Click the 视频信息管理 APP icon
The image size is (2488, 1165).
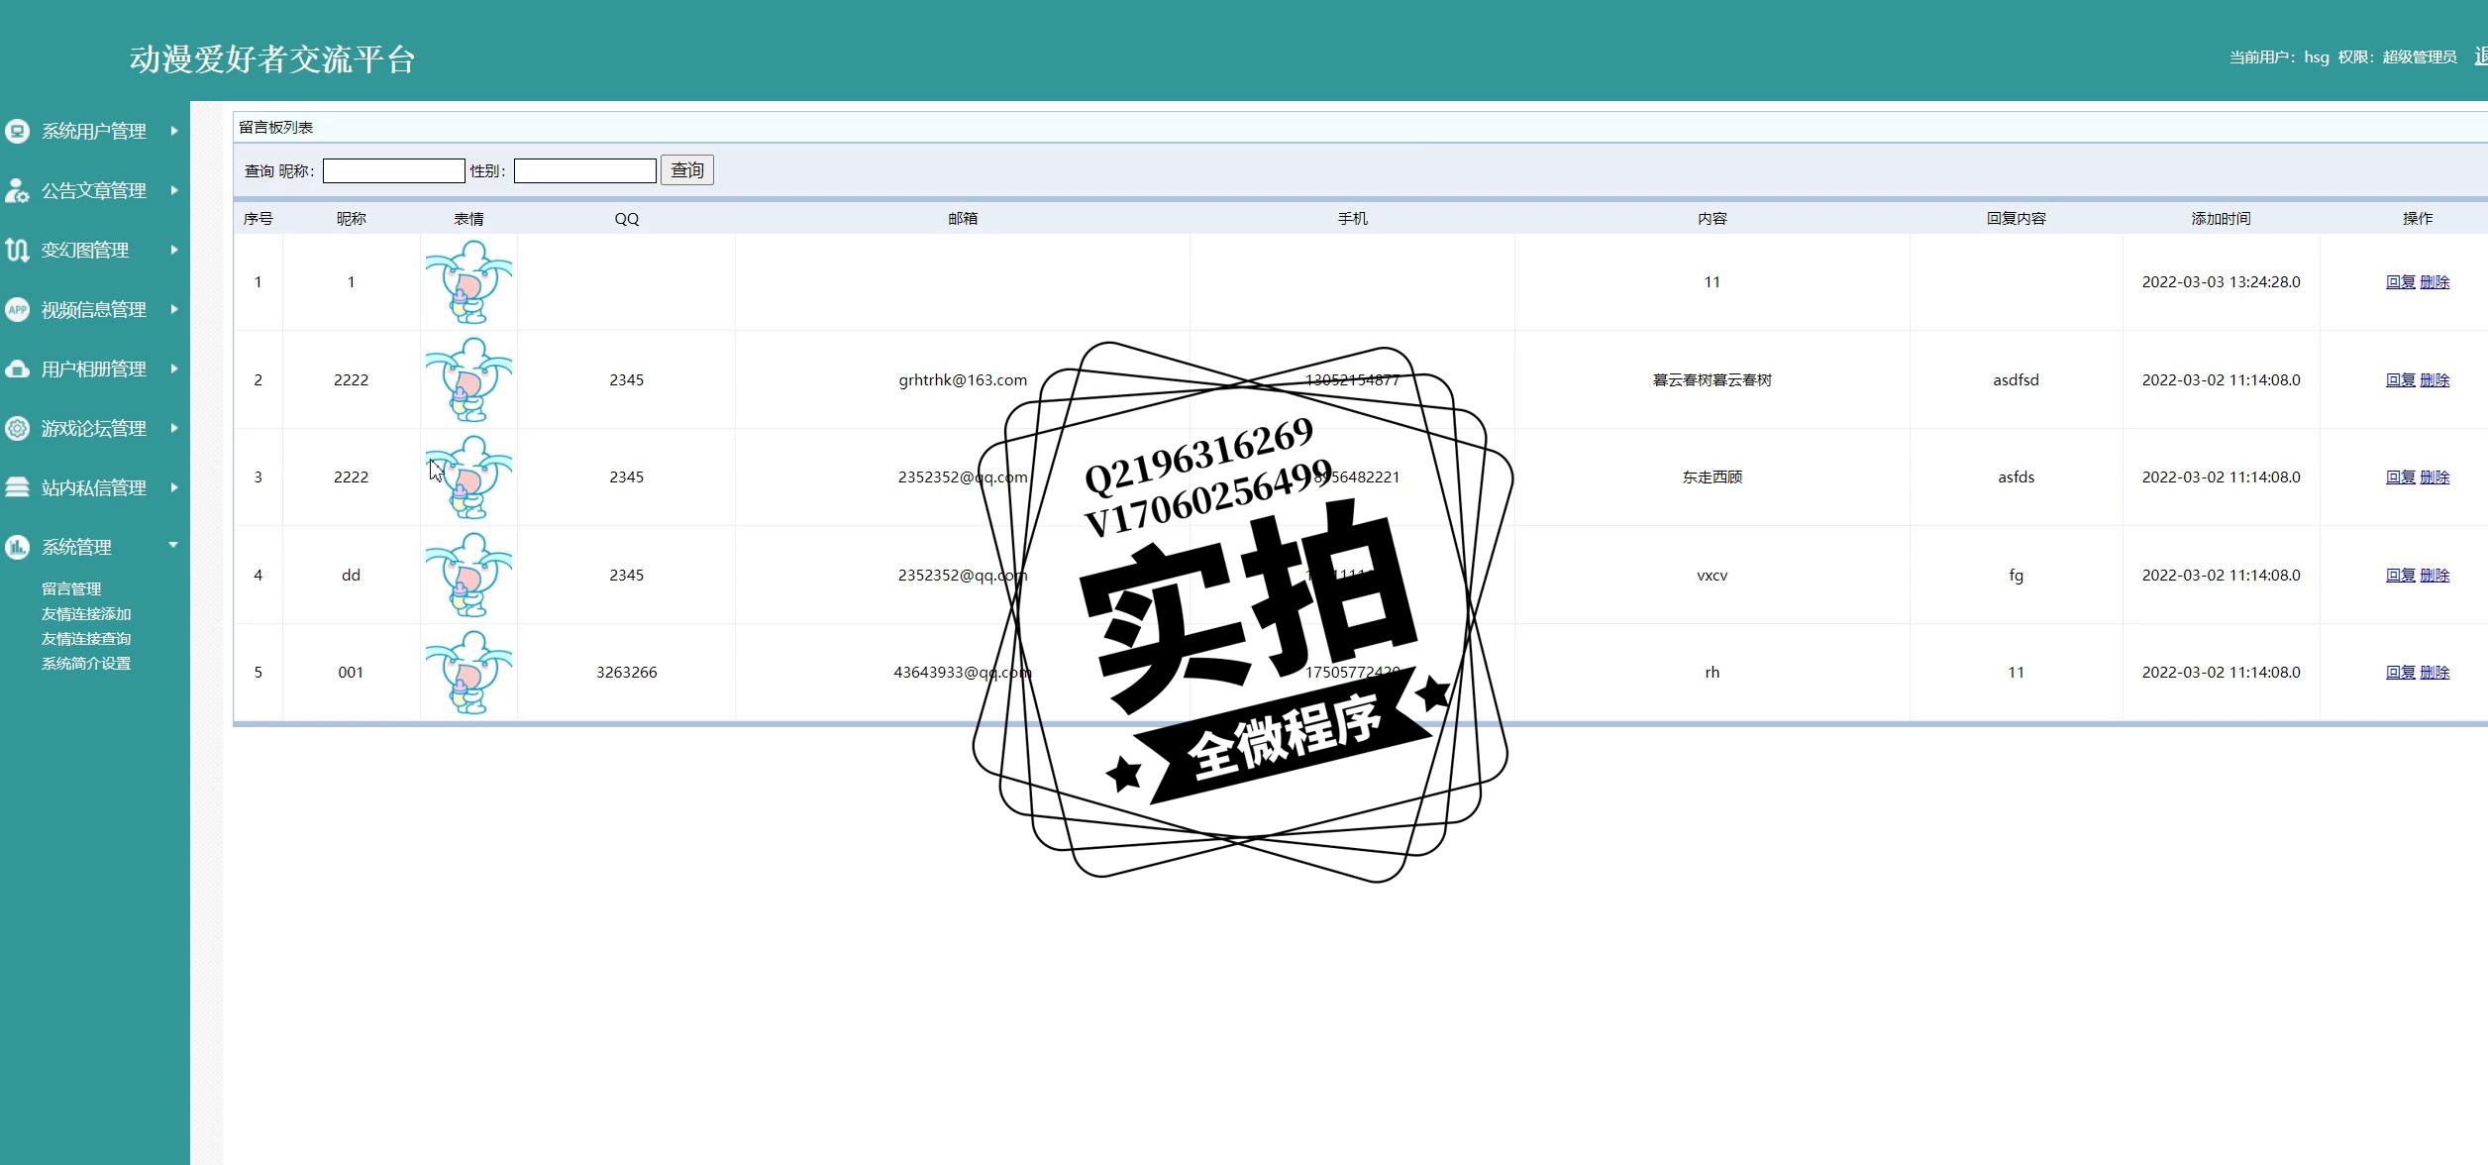pyautogui.click(x=17, y=309)
